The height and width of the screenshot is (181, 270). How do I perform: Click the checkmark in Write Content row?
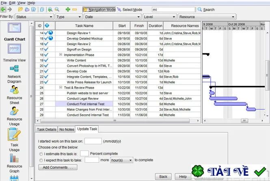coord(46,60)
